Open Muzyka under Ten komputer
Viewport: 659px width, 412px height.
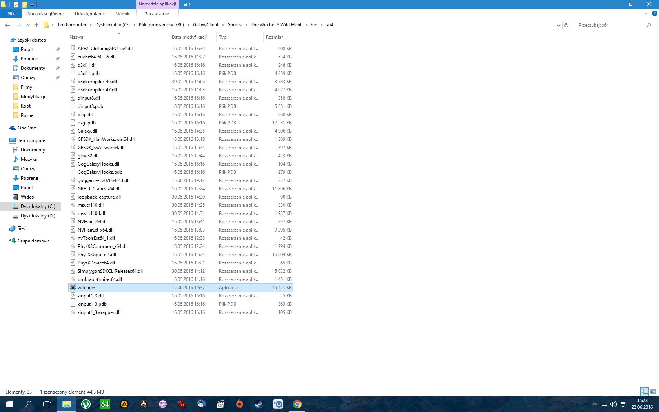click(29, 159)
